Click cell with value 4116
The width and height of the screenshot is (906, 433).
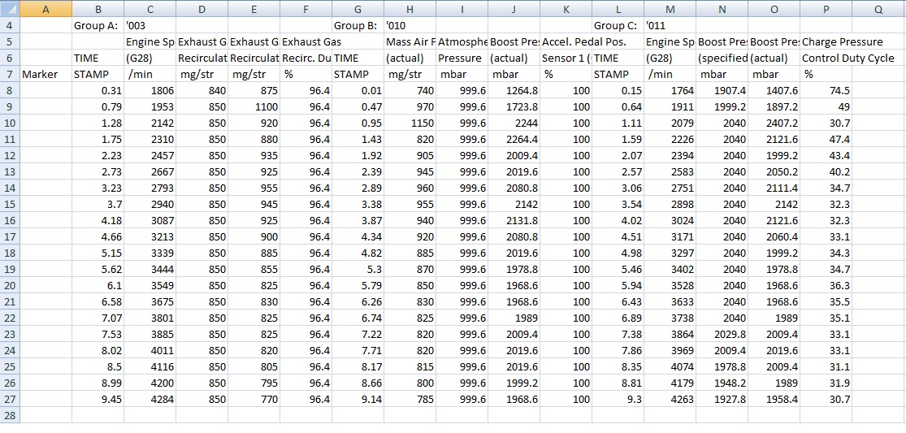tap(150, 366)
